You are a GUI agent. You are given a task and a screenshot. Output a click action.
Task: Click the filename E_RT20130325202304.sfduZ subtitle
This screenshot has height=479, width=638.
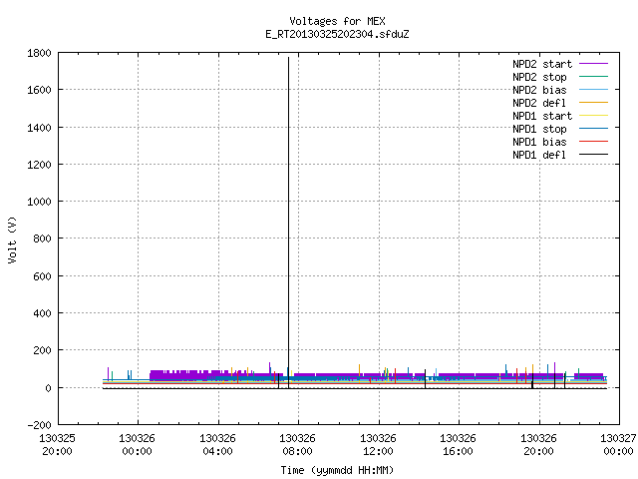click(x=337, y=34)
